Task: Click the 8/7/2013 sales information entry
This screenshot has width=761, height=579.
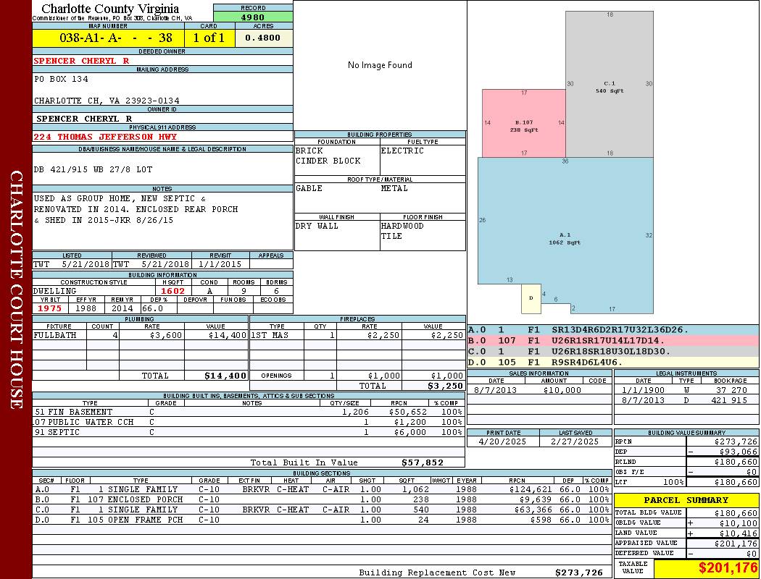Action: click(x=539, y=390)
